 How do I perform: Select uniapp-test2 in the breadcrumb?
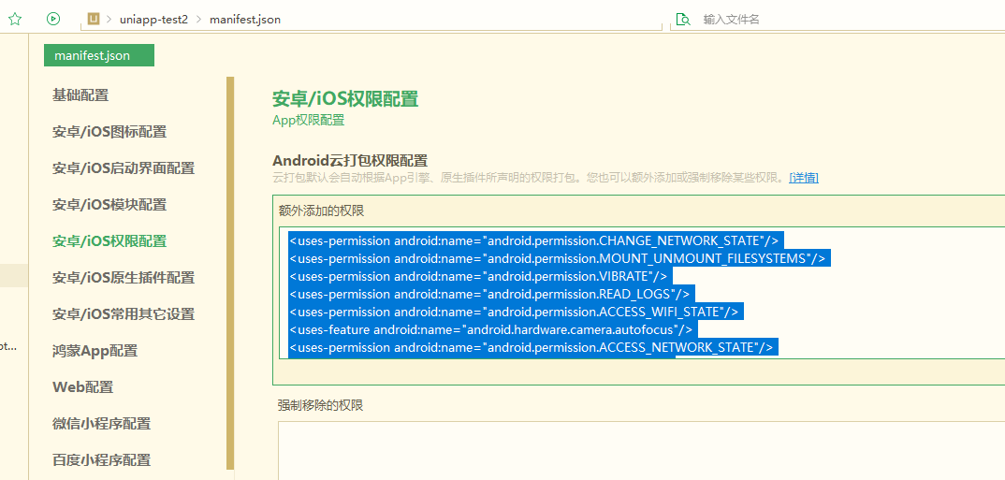(153, 20)
